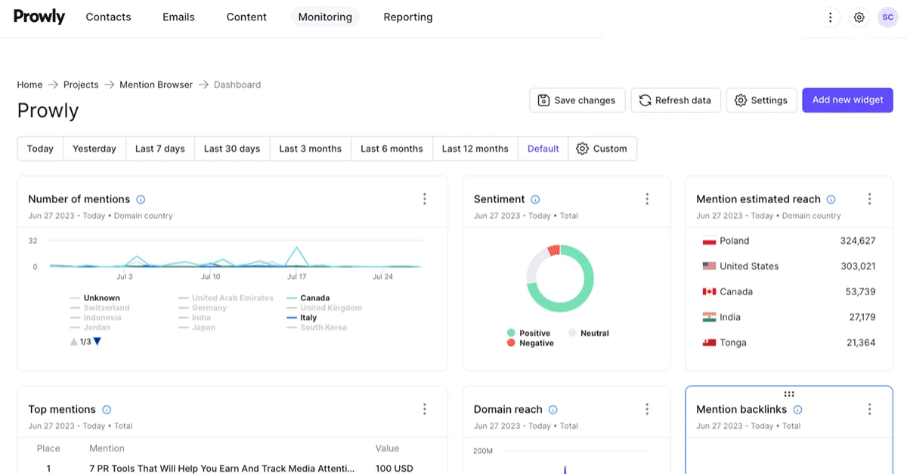Click the Refresh data button
The width and height of the screenshot is (907, 474).
pyautogui.click(x=675, y=100)
